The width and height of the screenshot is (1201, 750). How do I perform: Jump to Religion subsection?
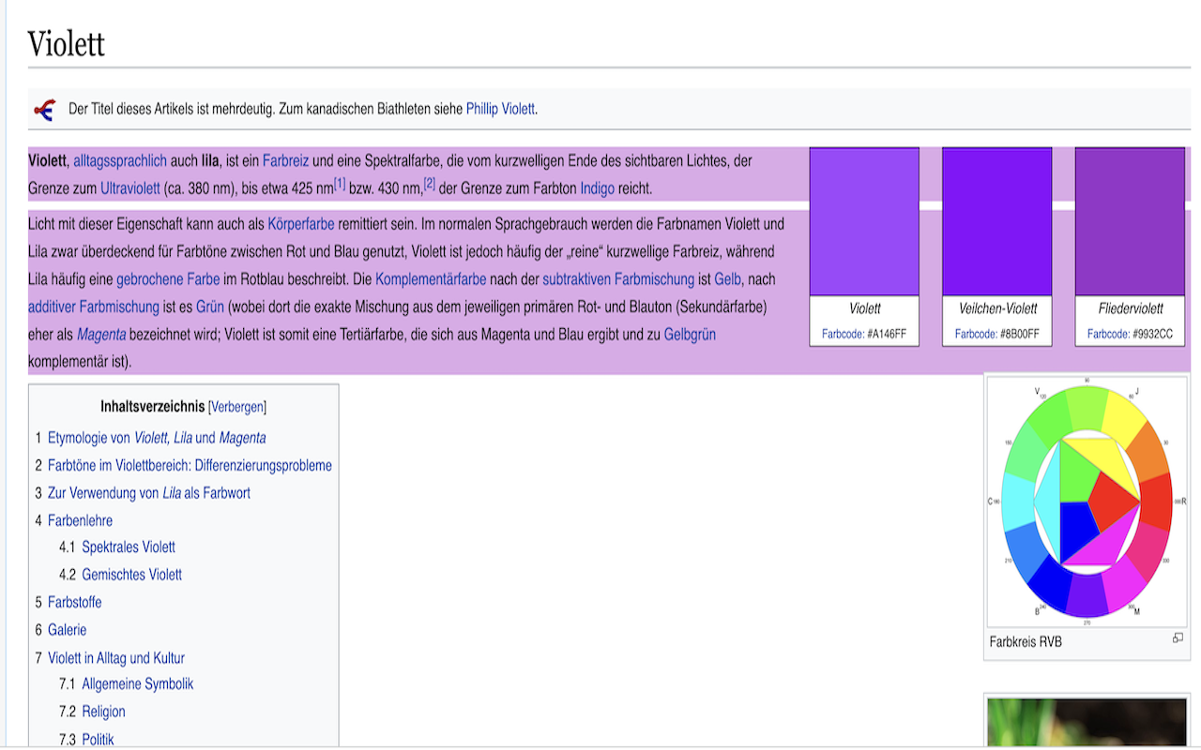click(x=103, y=712)
